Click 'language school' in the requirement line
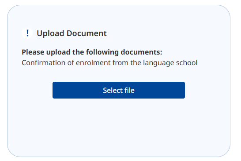Screen dimensions: 241x161 pos(170,63)
